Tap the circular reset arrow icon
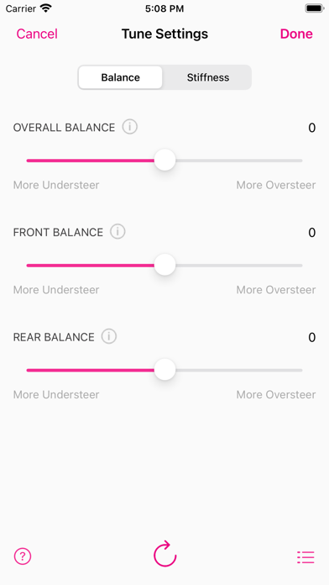The width and height of the screenshot is (329, 585). pos(164,554)
